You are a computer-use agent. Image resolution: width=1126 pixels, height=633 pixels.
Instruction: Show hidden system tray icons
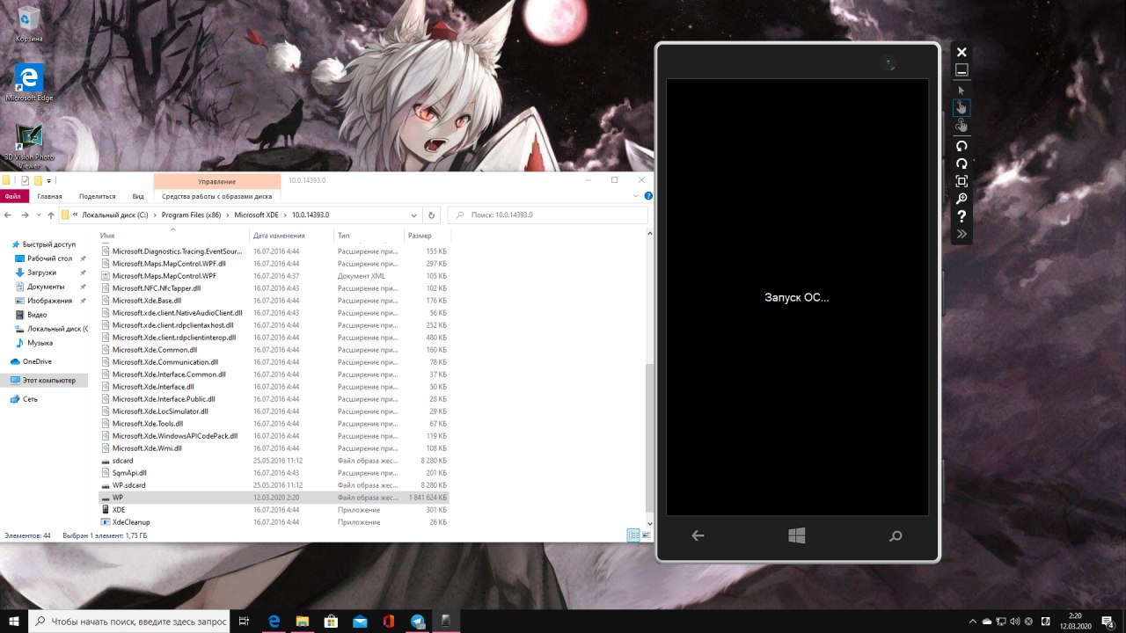tap(973, 622)
